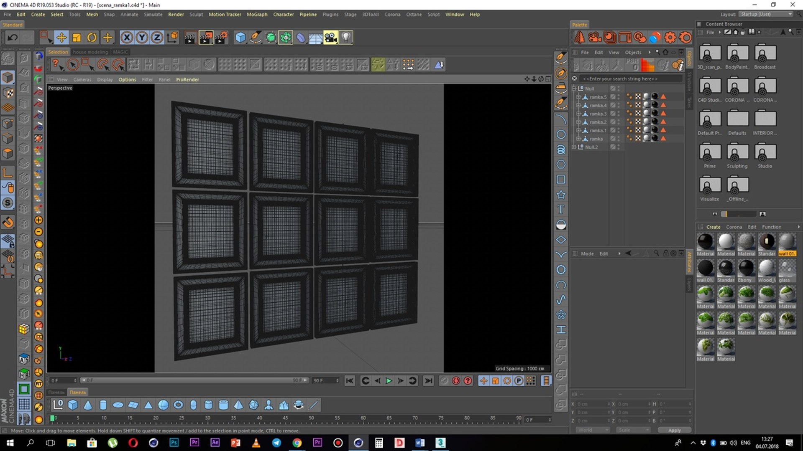Toggle ramka.5 visibility dots

pos(619,97)
